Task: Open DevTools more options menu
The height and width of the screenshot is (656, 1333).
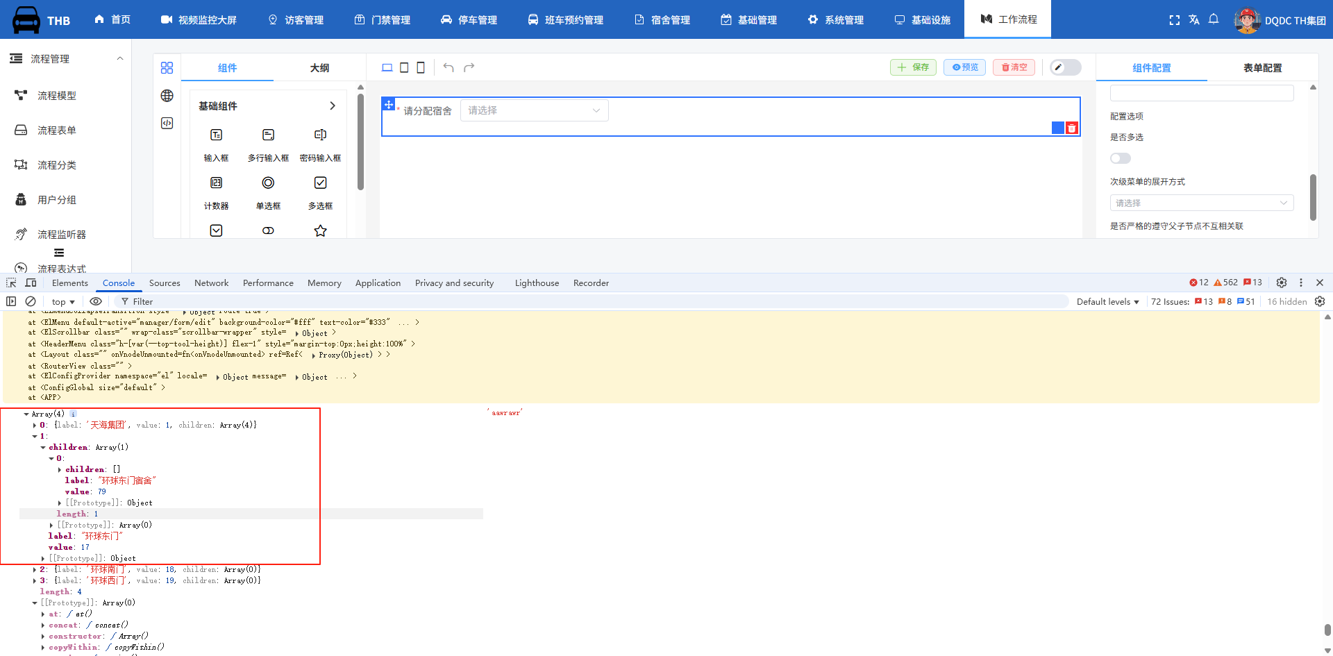Action: click(x=1301, y=283)
